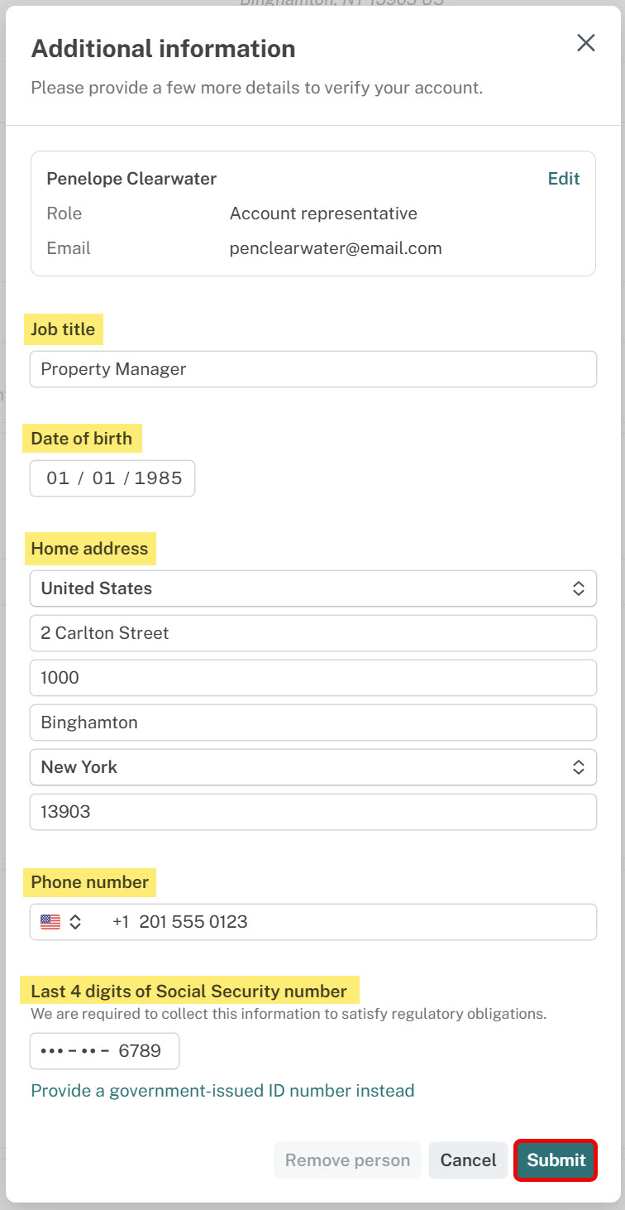Click the 13903 ZIP code field
This screenshot has width=625, height=1210.
coord(313,812)
